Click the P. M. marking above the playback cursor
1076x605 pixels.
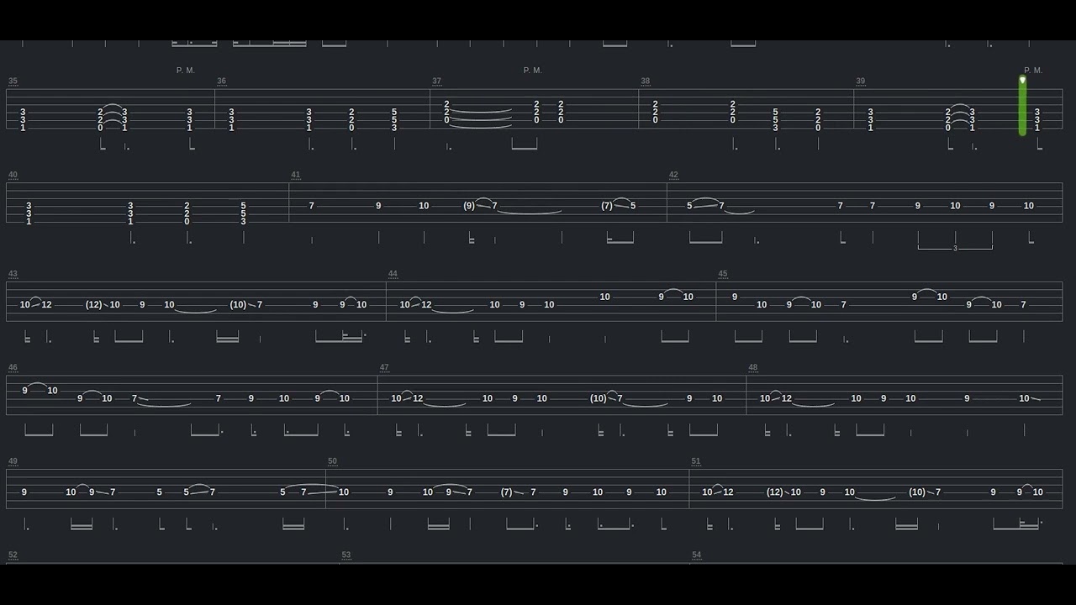tap(1033, 71)
